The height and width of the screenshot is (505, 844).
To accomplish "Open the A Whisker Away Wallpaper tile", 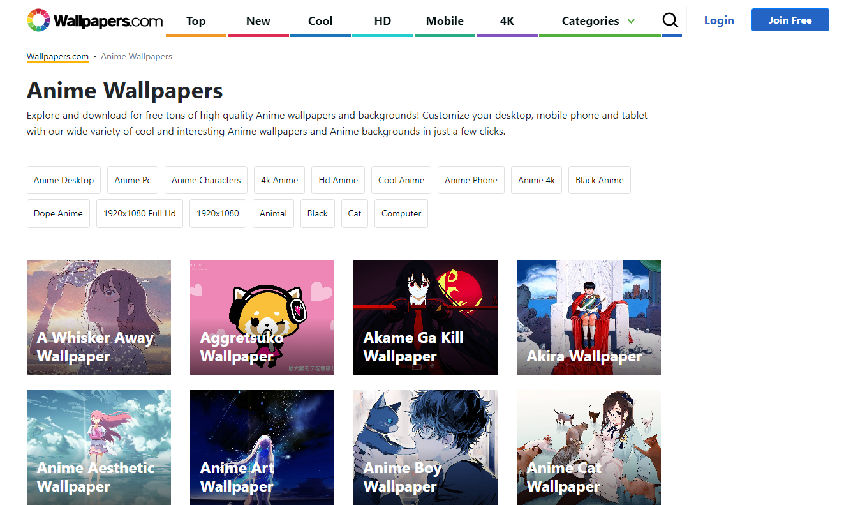I will pos(99,317).
